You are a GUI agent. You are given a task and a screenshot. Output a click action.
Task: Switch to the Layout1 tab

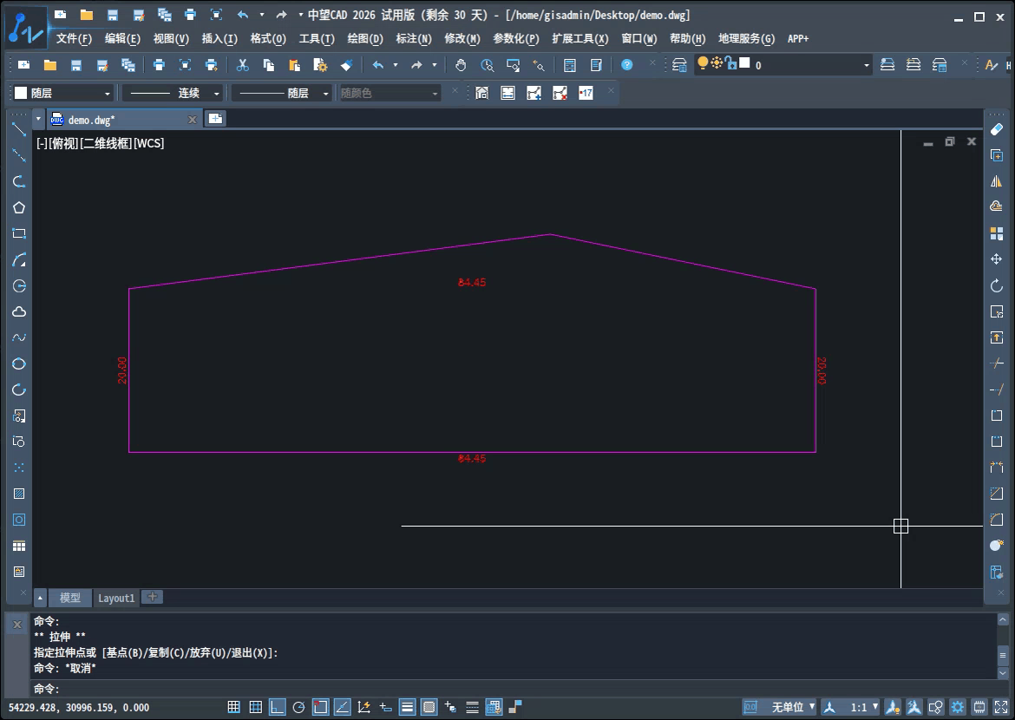pyautogui.click(x=116, y=598)
